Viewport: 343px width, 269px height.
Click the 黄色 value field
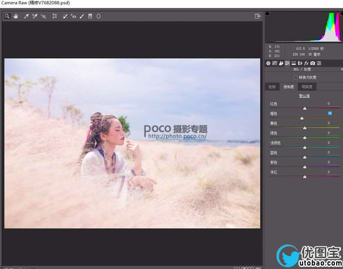[x=328, y=123]
